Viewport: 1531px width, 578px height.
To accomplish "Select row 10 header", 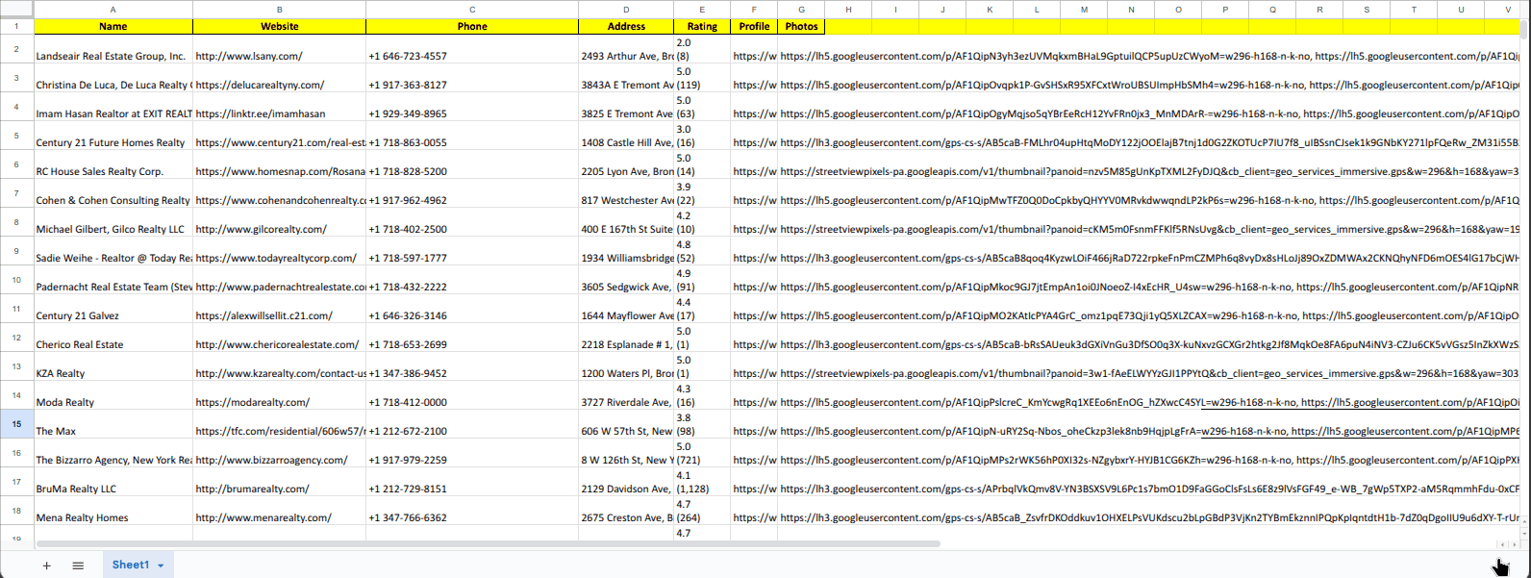I will pyautogui.click(x=16, y=280).
